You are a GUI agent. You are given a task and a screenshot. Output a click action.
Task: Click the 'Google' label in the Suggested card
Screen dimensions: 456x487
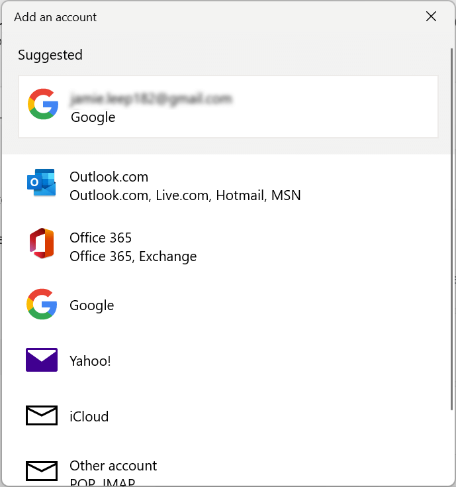coord(93,117)
